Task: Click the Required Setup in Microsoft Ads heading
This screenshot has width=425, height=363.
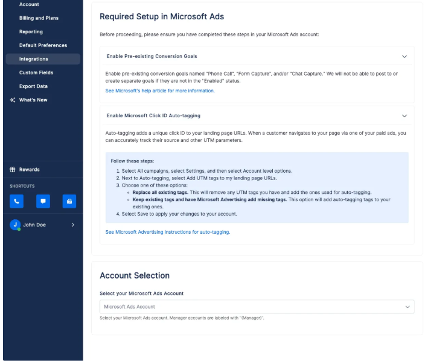Action: click(162, 16)
